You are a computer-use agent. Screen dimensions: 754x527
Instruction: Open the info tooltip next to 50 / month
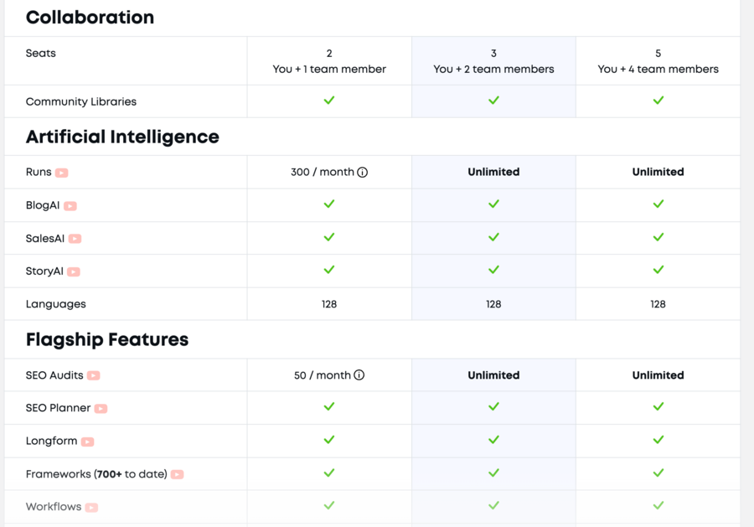click(x=359, y=375)
